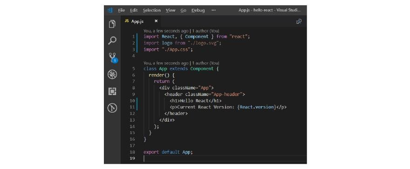Open the Extensions icon in activity bar
This screenshot has width=410, height=169.
pos(112,91)
